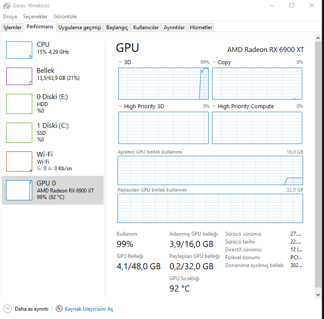Viewport: 324px width, 319px height.
Task: Click the Donanıma ayrılmış bellek label
Action: 255,265
